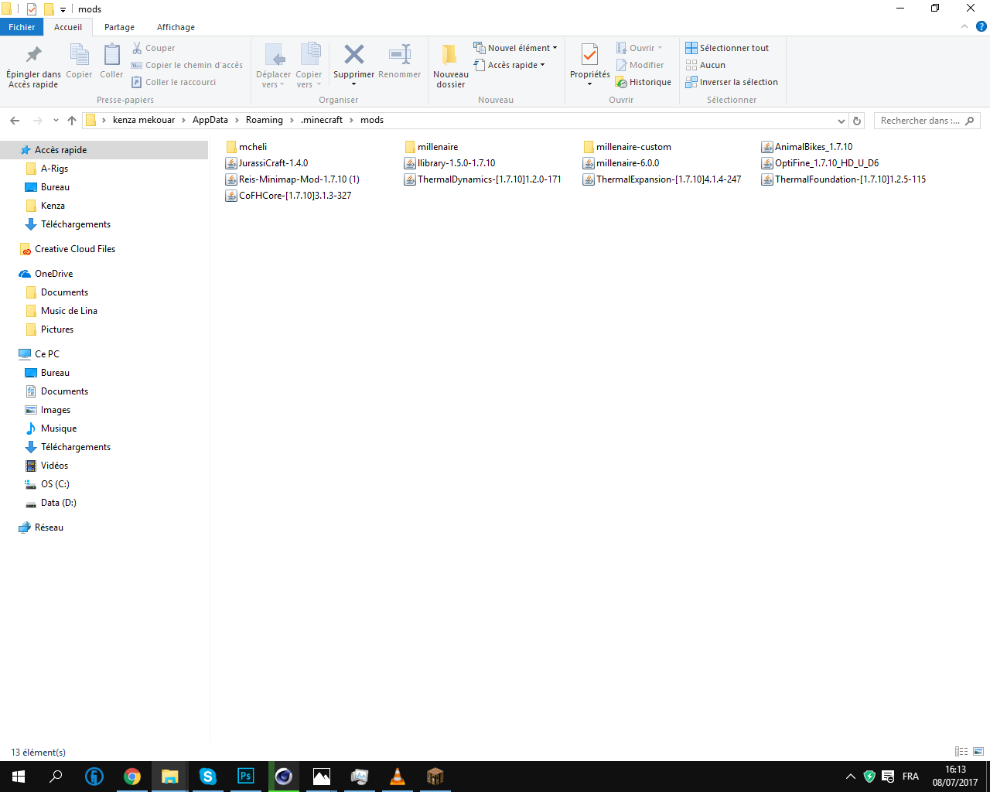Switch to the Affichage tab
Image resolution: width=990 pixels, height=792 pixels.
176,27
